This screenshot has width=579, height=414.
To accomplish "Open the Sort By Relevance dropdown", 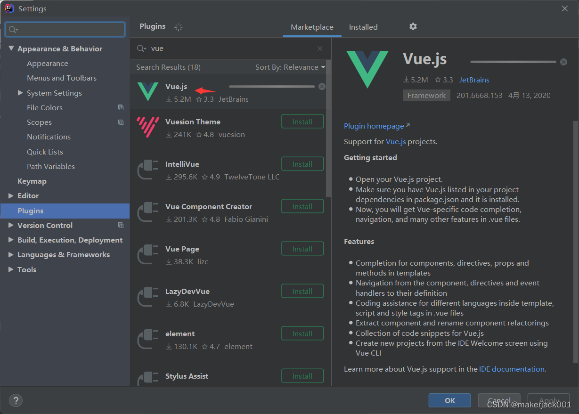I will coord(290,67).
